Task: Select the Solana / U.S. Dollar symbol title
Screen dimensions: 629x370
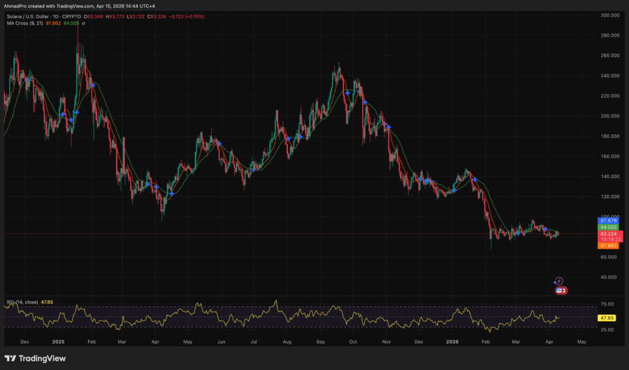Action: coord(31,17)
